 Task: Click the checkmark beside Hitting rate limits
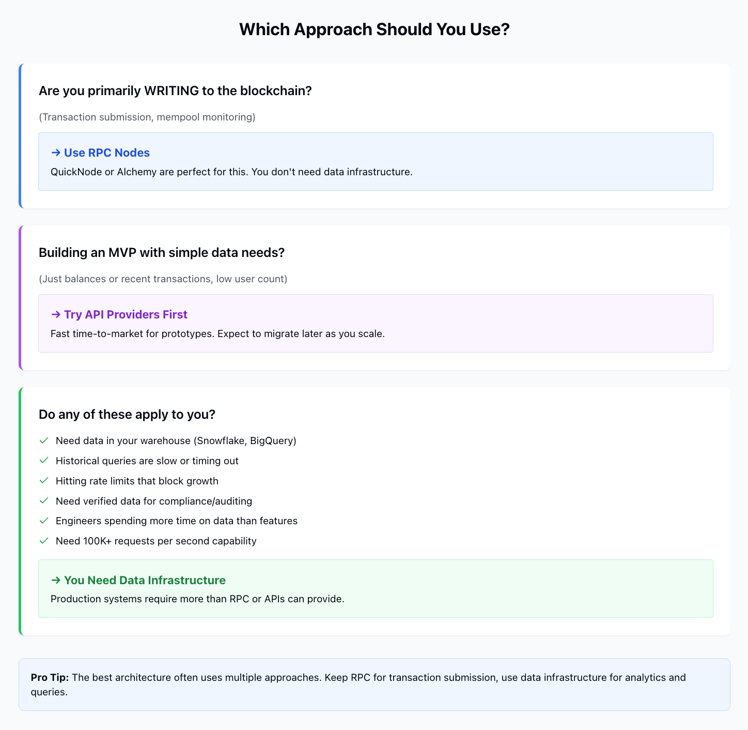click(44, 481)
